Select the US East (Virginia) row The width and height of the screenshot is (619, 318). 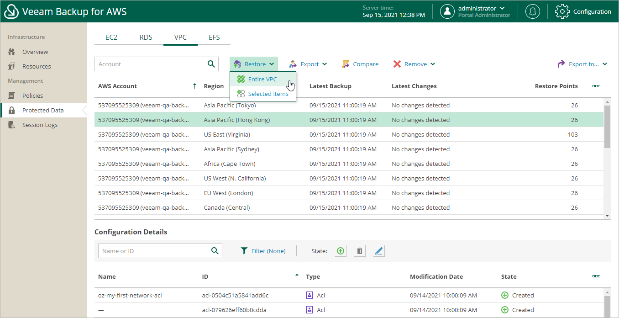[x=349, y=134]
